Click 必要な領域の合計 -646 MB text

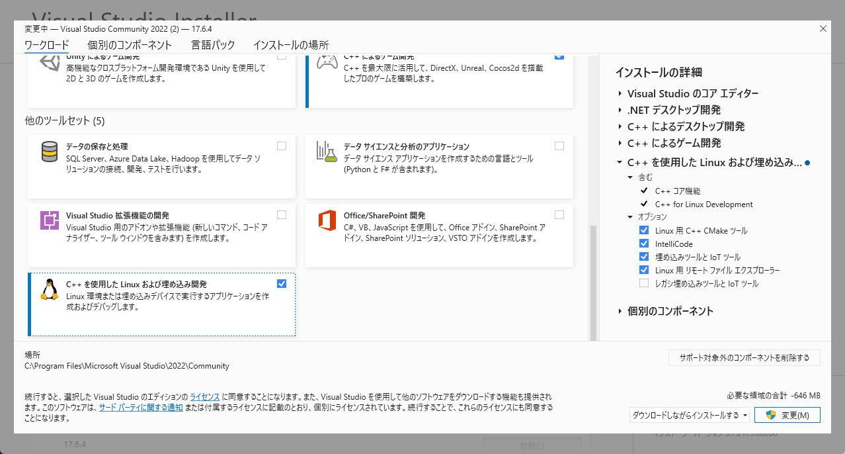click(774, 395)
